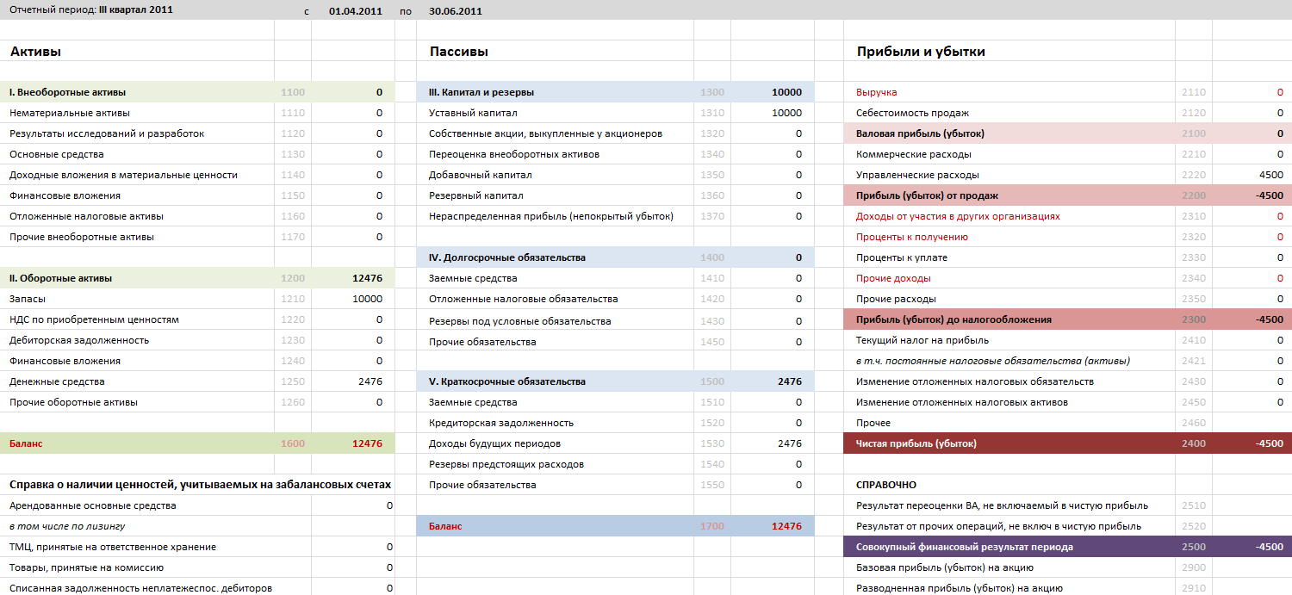Click the Чистая прибыль (убыток) row label

point(916,443)
